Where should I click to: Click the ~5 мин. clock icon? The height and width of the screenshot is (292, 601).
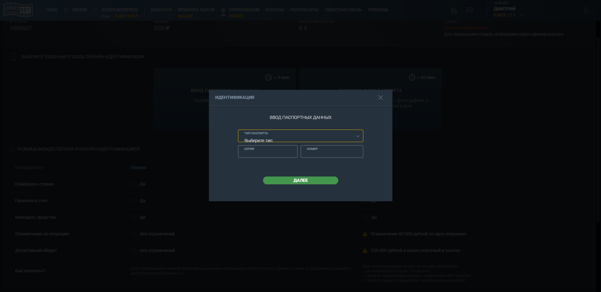pos(269,77)
